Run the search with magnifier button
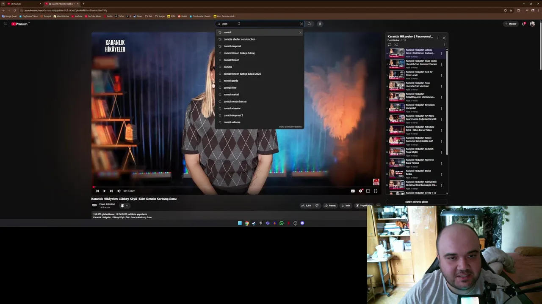Image resolution: width=542 pixels, height=304 pixels. pos(309,24)
